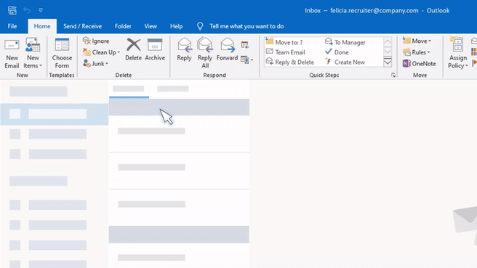The height and width of the screenshot is (268, 477).
Task: Mark with Done quick step
Action: (x=337, y=52)
